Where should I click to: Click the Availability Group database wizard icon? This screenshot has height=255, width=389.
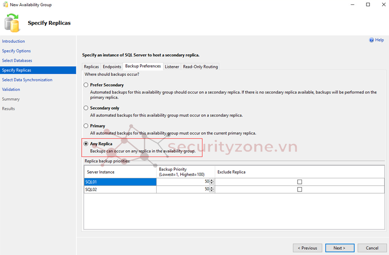tap(12, 23)
